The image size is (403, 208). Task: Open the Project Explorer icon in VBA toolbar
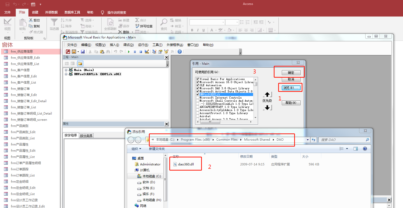(154, 52)
